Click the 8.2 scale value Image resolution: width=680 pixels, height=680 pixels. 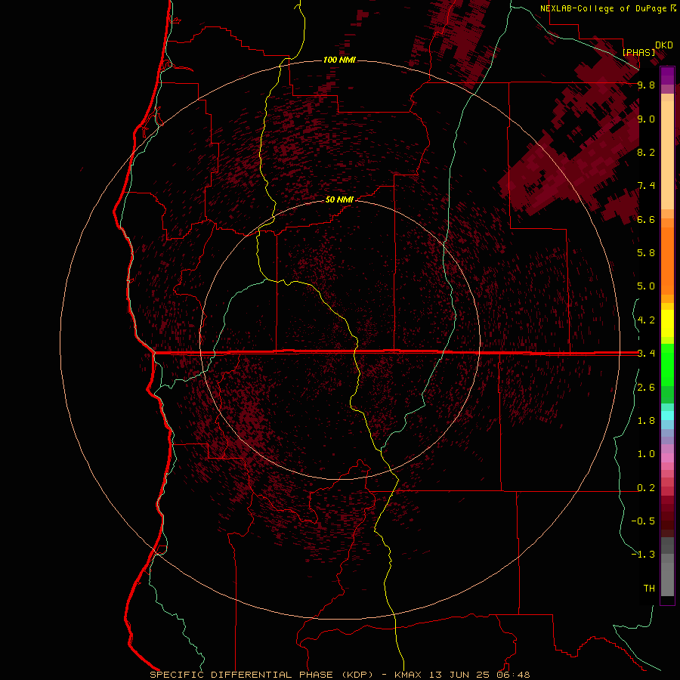pos(646,153)
